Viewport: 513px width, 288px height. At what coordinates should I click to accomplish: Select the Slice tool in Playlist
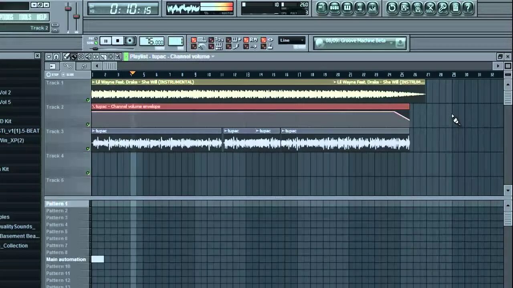coord(103,56)
